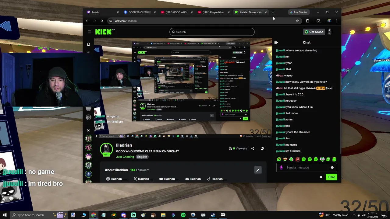
Task: Open liladrian's YouTube channel link
Action: coord(169,179)
